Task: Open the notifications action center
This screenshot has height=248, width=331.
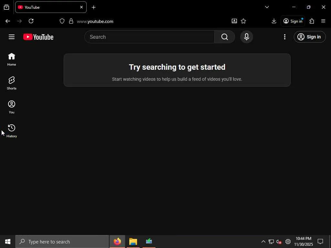Action: pyautogui.click(x=320, y=242)
